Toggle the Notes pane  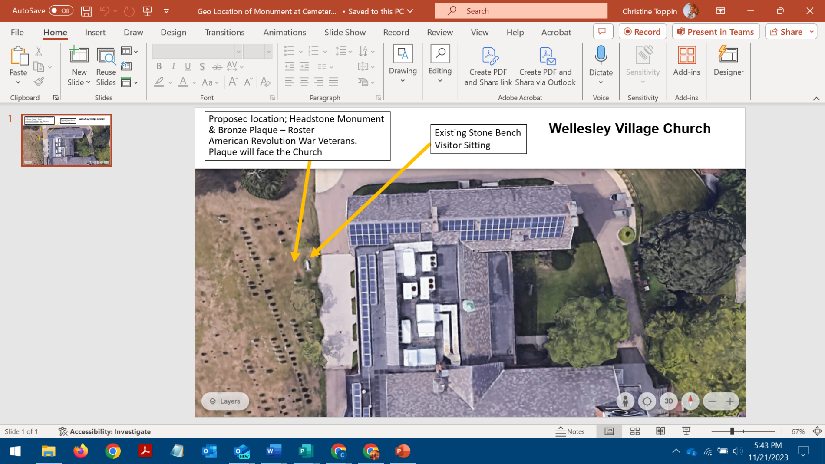coord(570,431)
